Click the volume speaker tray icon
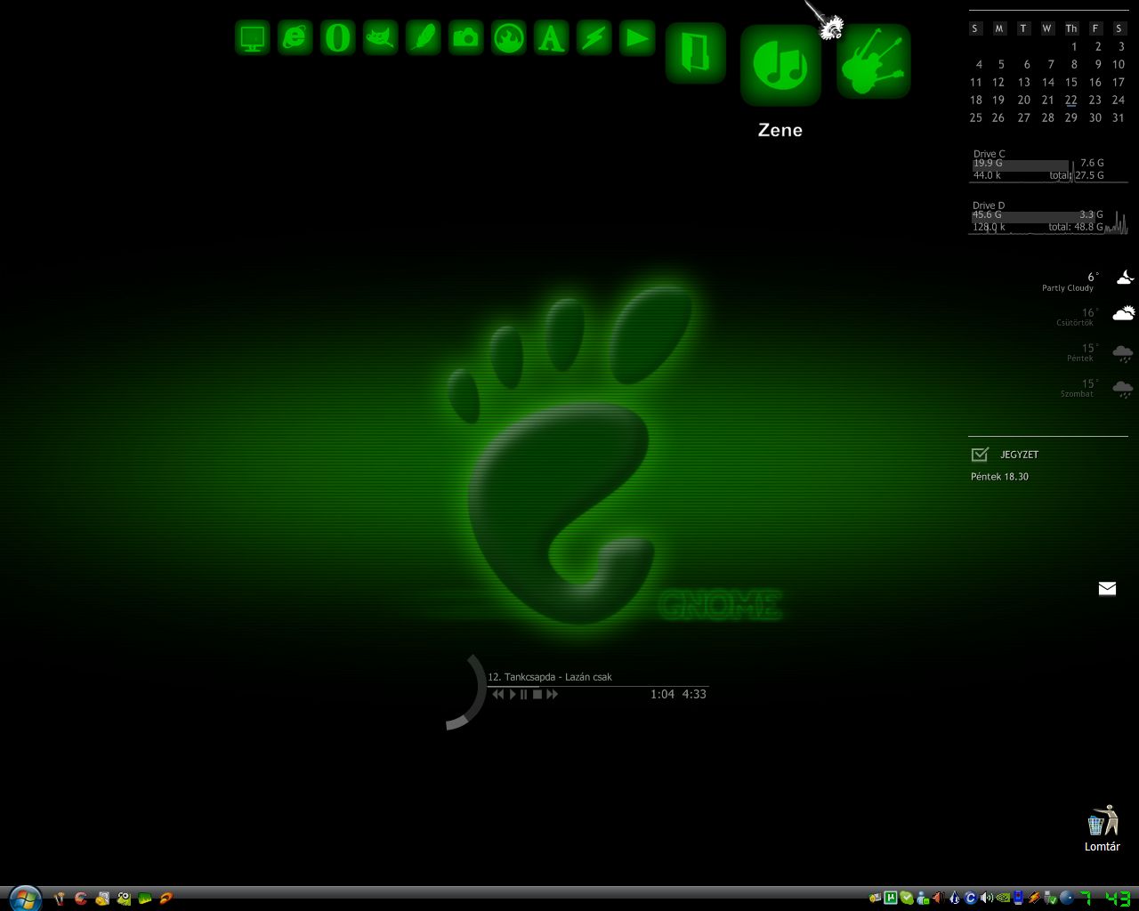The height and width of the screenshot is (911, 1139). pyautogui.click(x=986, y=898)
